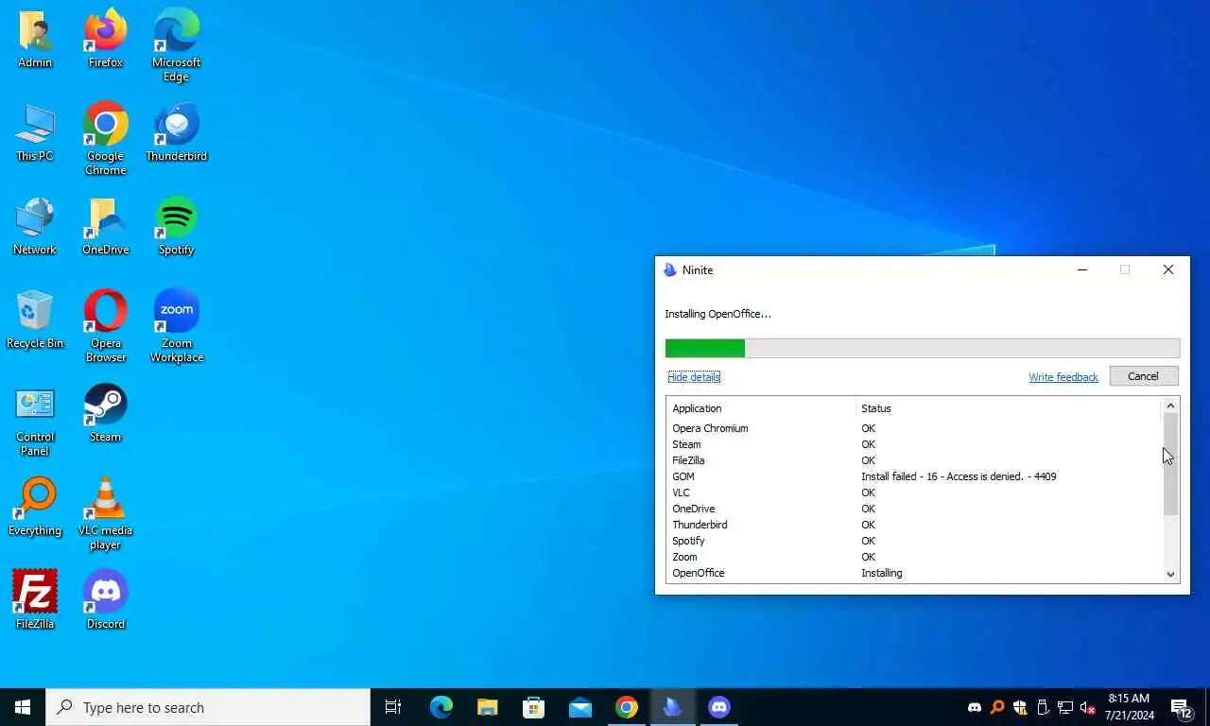Open Chrome from the taskbar

coord(626,707)
